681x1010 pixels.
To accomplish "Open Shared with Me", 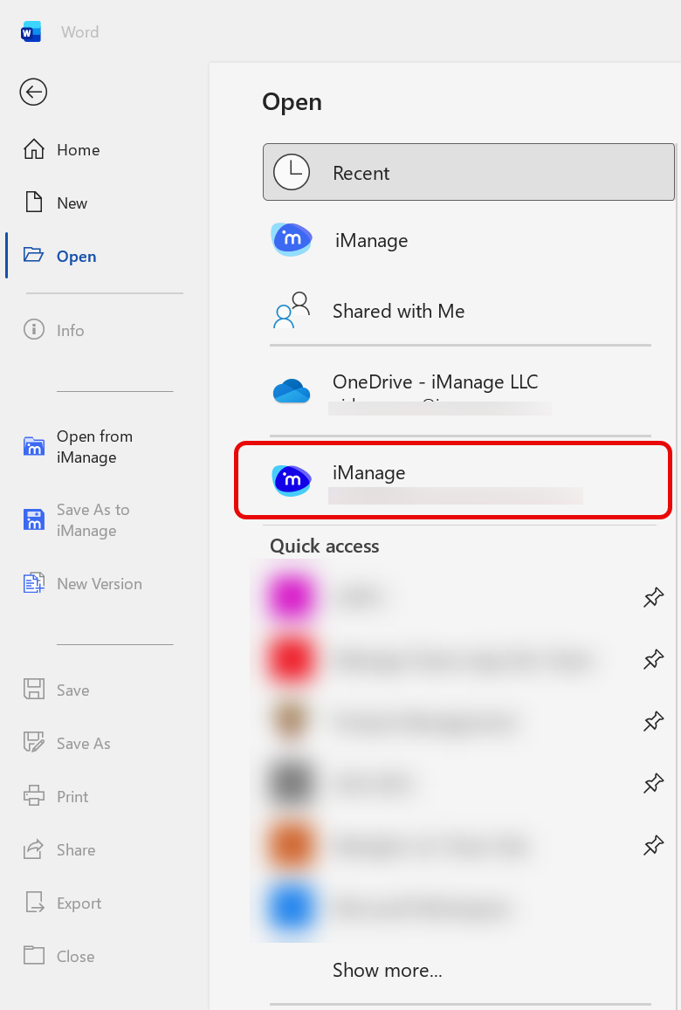I will click(460, 311).
